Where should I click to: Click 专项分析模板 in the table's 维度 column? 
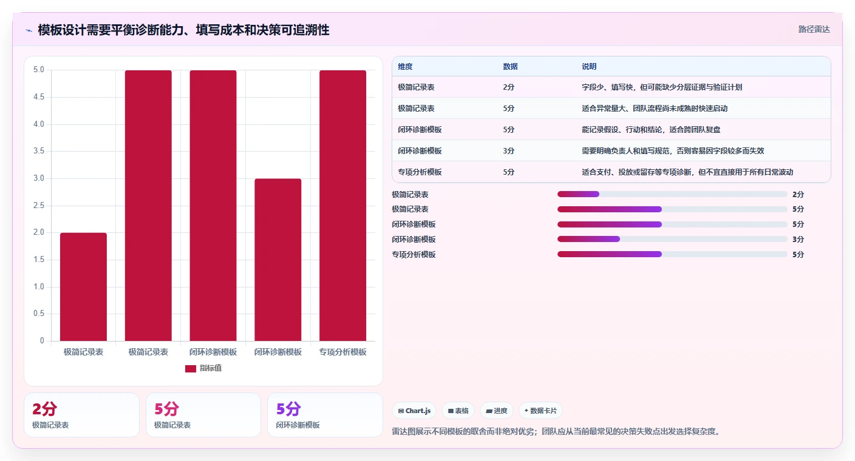tap(420, 172)
